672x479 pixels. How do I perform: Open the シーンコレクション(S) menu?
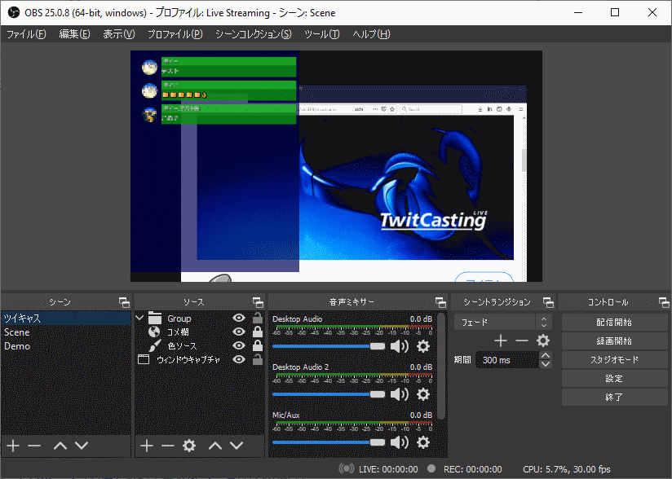254,34
